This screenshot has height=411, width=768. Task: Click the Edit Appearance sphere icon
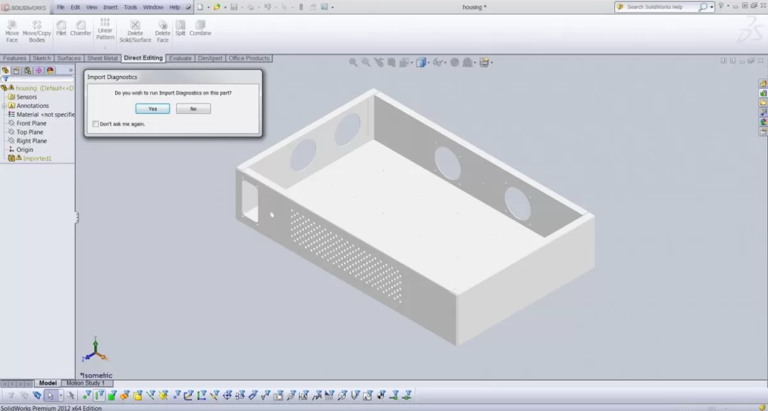pyautogui.click(x=454, y=62)
